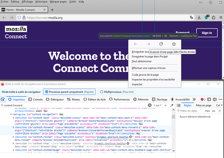
Task: Open the Marque-pages menu
Action: 58,2
